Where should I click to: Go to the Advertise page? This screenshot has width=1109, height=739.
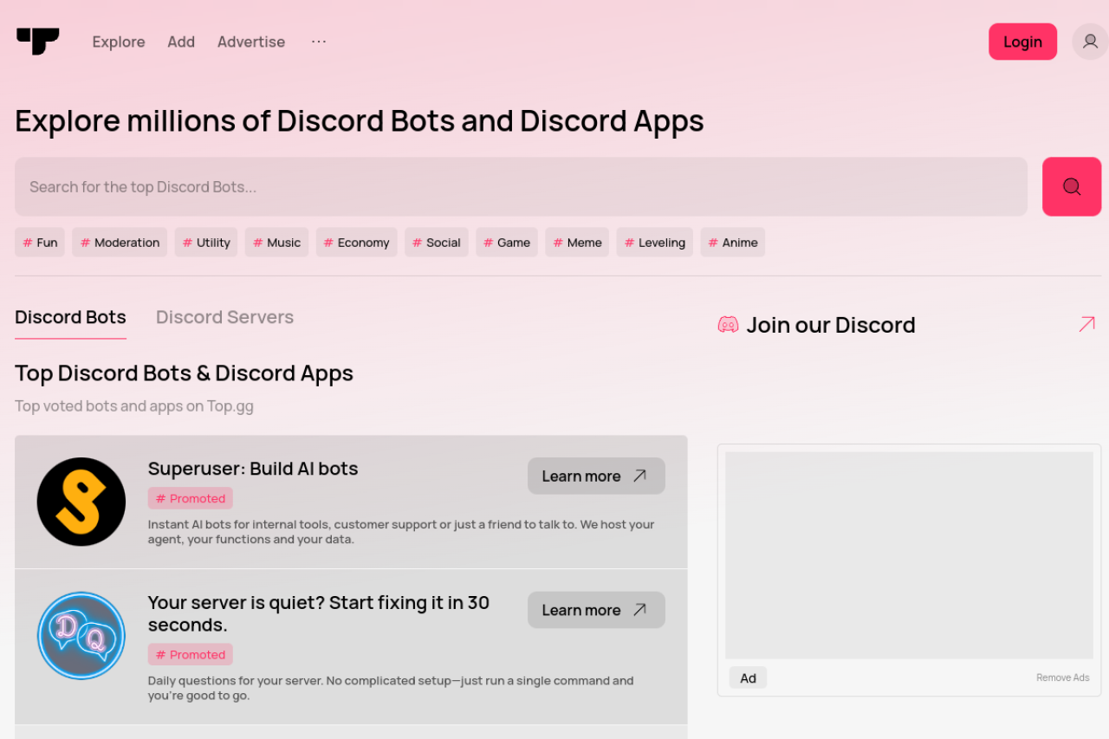[x=251, y=42]
